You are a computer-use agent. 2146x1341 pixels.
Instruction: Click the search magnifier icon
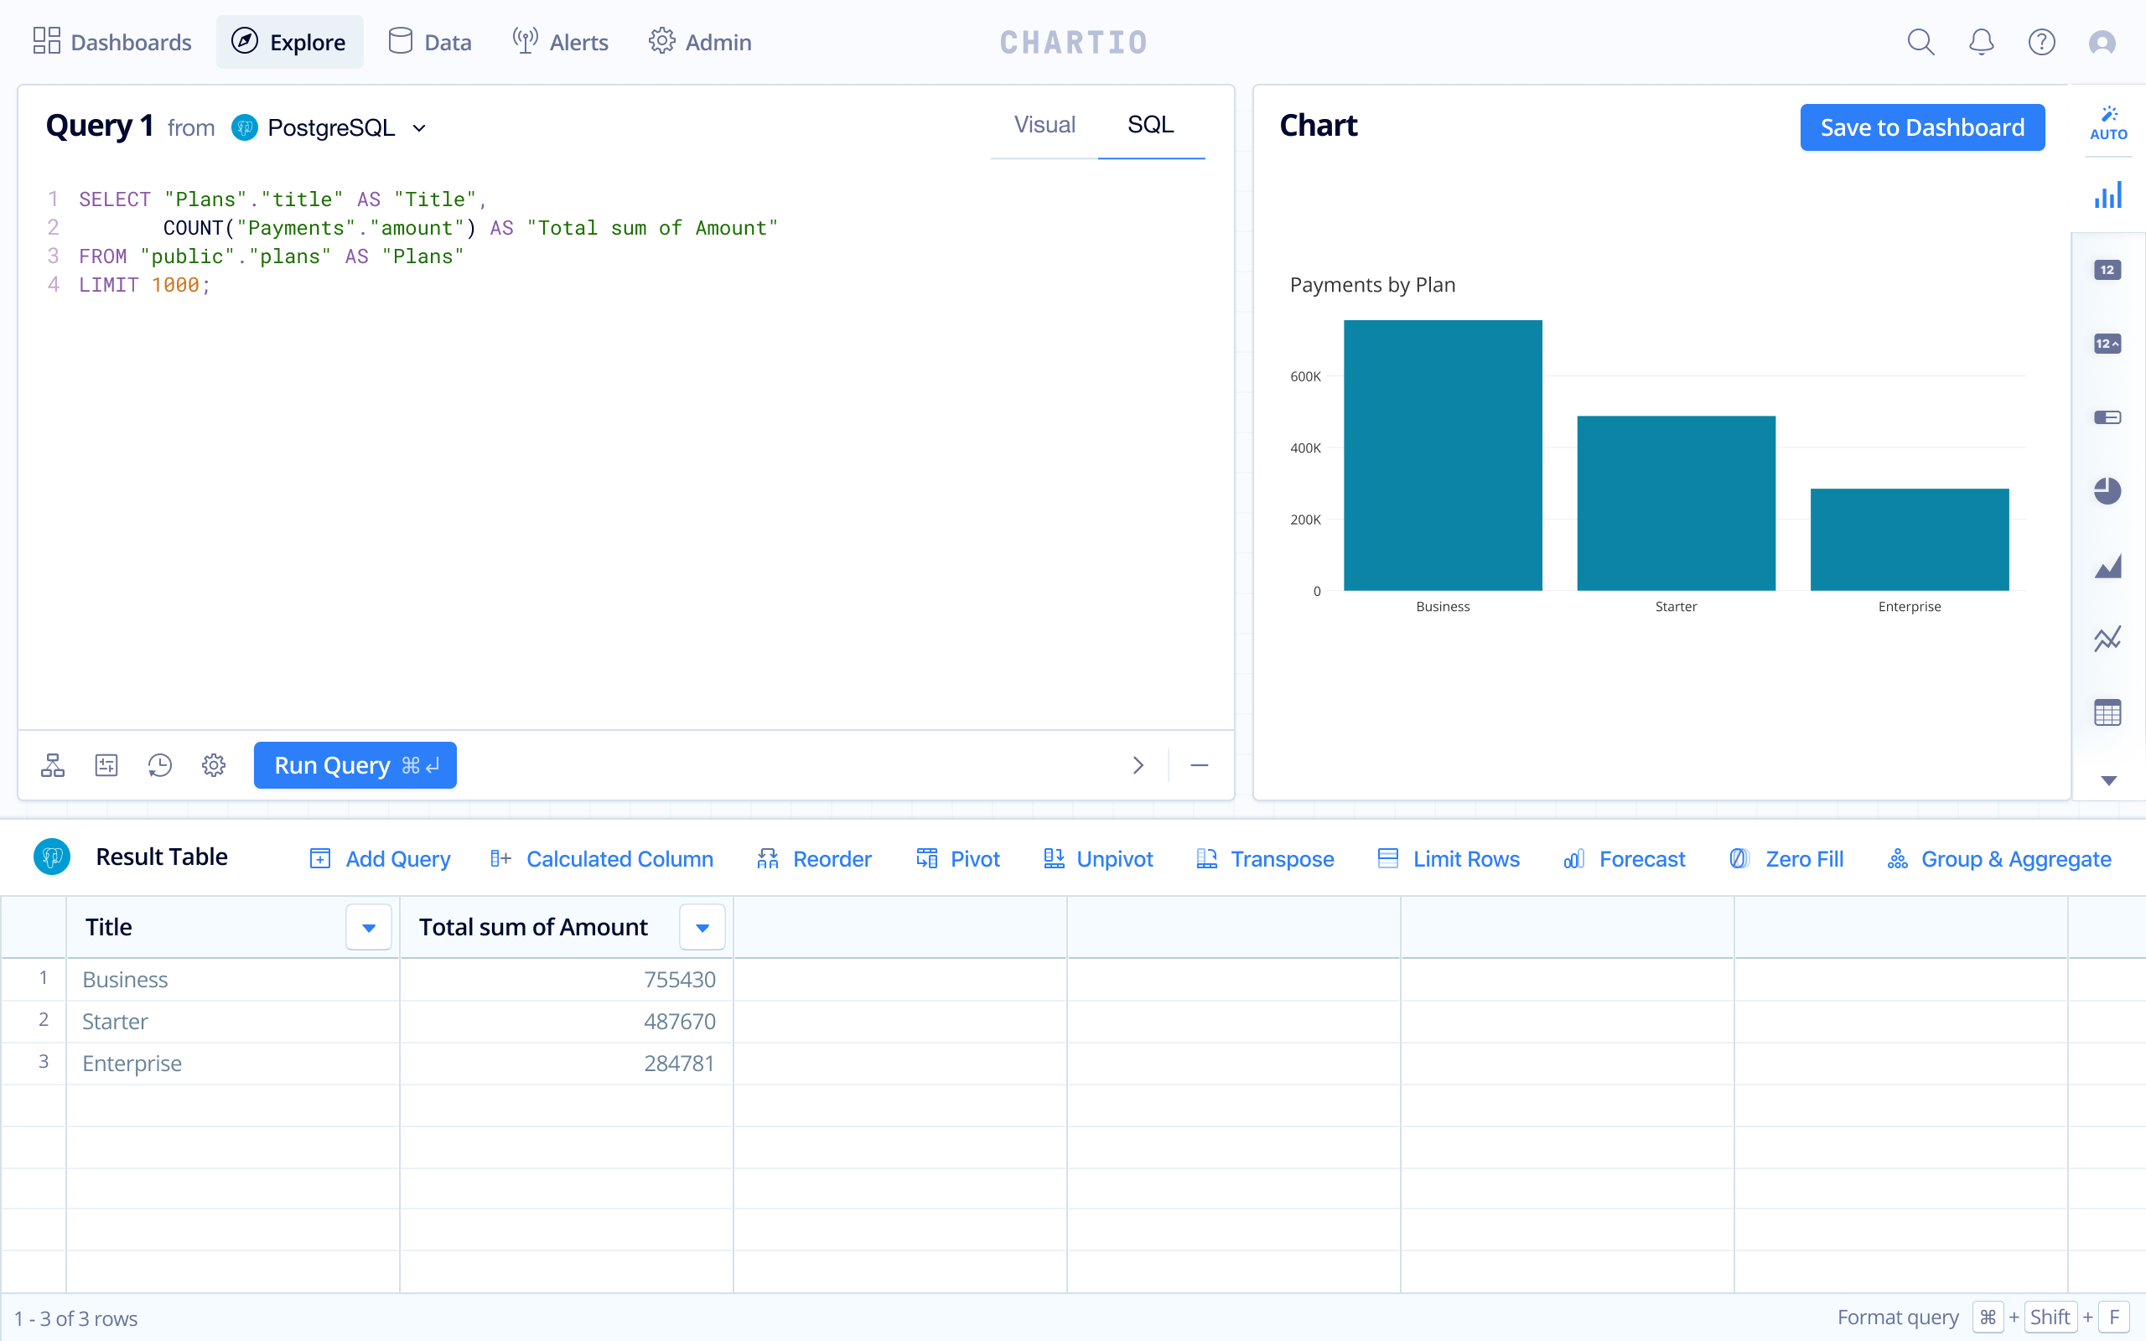coord(1921,42)
